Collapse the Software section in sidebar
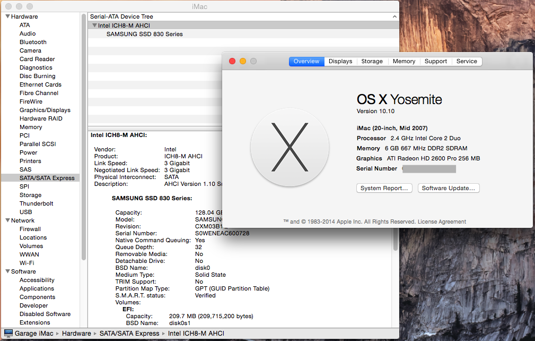This screenshot has height=341, width=535. pyautogui.click(x=7, y=271)
